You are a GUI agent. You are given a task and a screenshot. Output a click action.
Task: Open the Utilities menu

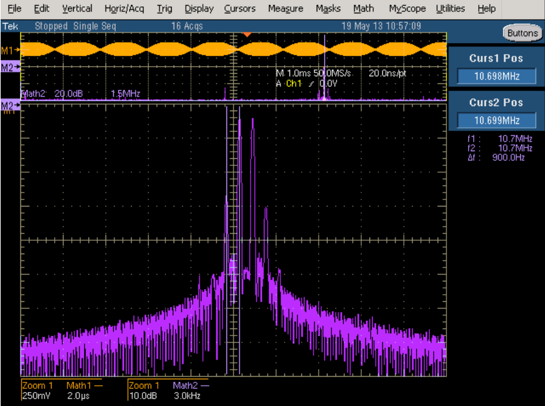450,8
